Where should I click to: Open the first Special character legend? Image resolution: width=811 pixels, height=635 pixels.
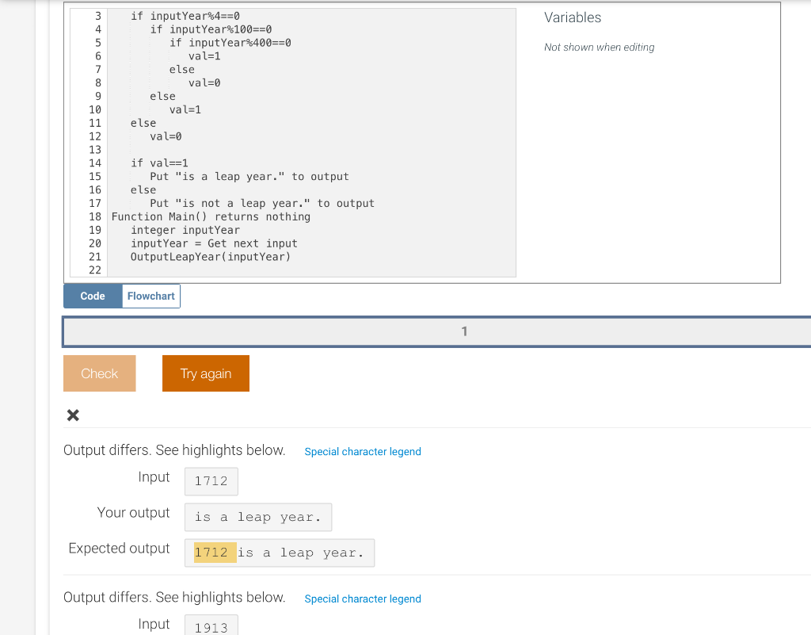tap(363, 451)
